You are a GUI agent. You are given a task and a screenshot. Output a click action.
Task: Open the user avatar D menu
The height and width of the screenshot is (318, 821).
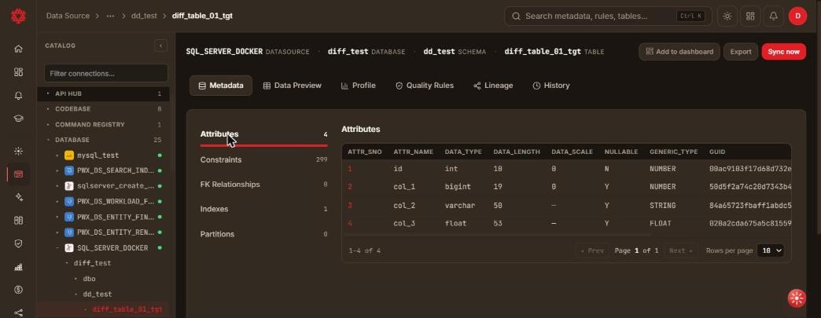click(797, 16)
